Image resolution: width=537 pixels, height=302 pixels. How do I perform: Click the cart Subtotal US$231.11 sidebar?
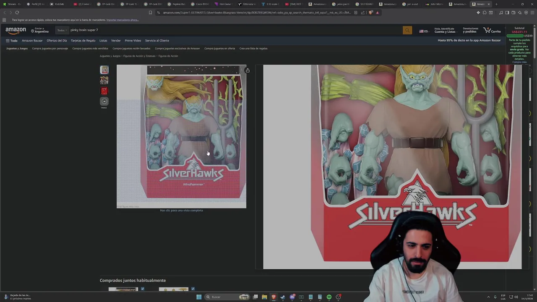[519, 30]
